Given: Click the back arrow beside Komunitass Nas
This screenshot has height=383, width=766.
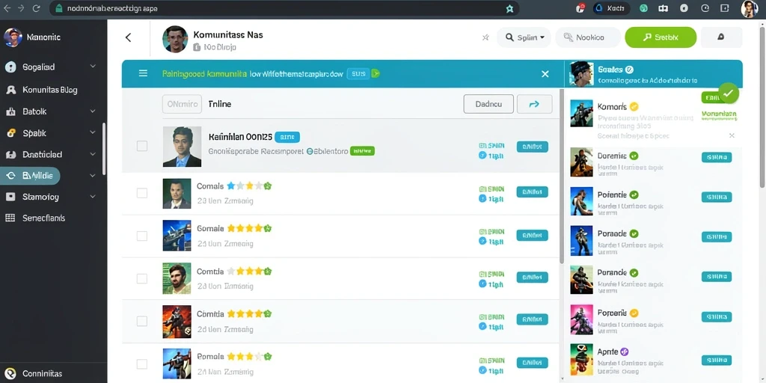Looking at the screenshot, I should (128, 37).
